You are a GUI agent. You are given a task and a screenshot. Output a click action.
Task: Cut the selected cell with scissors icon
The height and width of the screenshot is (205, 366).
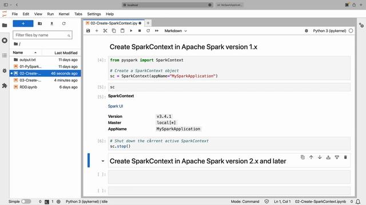coord(105,31)
